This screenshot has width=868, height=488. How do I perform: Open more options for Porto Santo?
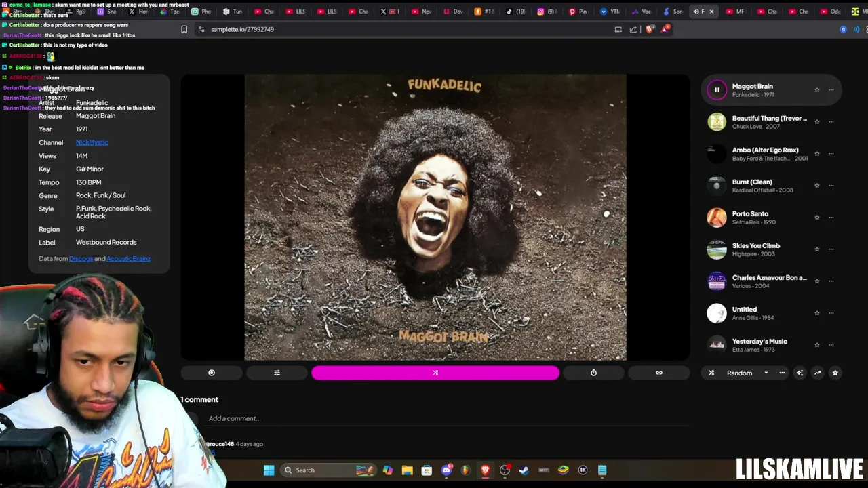(831, 218)
